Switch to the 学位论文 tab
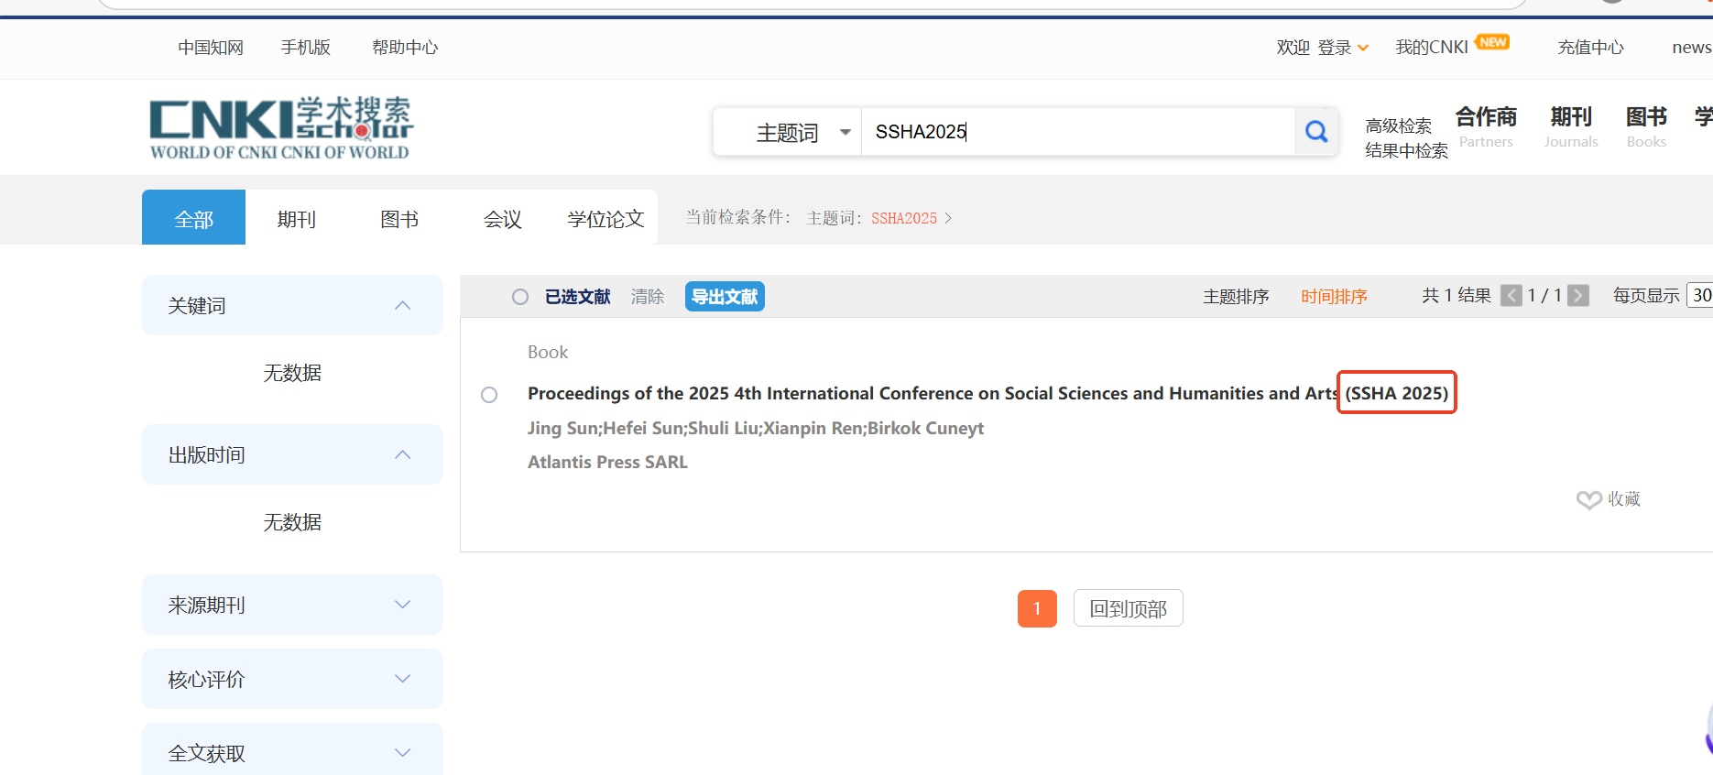The image size is (1713, 775). (606, 219)
